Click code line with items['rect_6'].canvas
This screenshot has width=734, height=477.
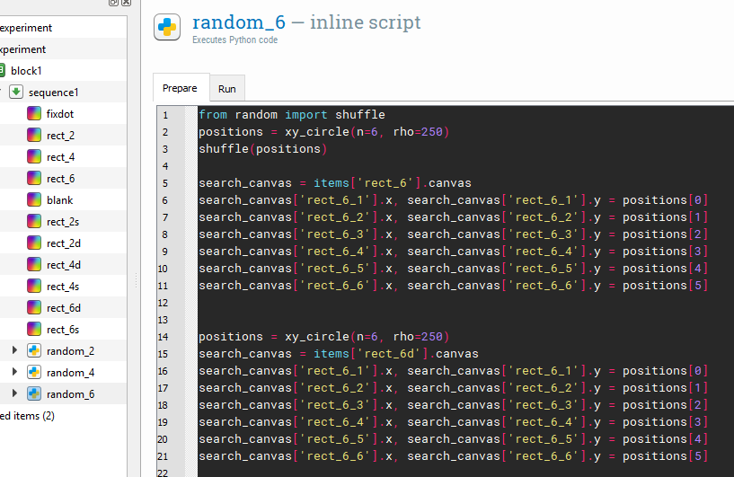point(335,183)
